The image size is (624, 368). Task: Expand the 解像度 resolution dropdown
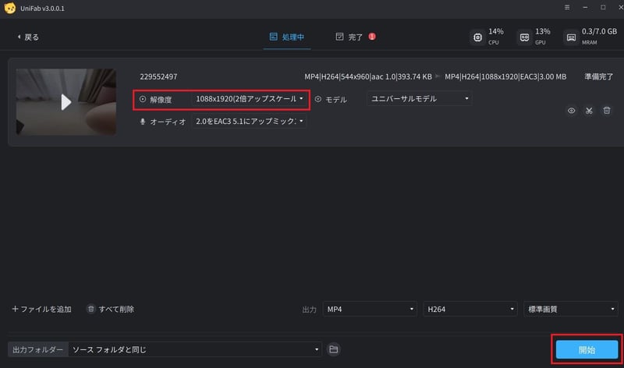250,99
